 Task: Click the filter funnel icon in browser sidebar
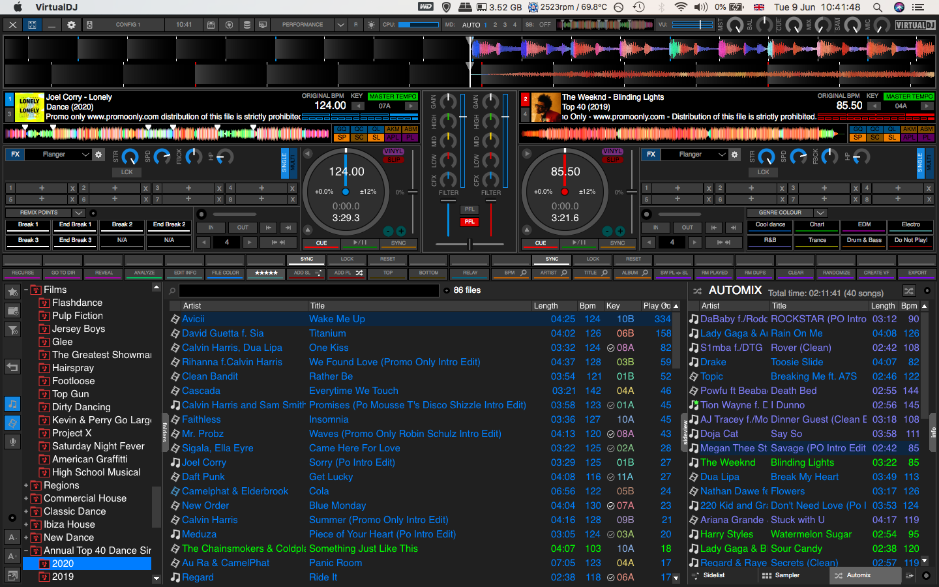(12, 330)
